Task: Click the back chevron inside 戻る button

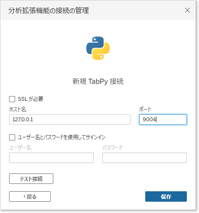Action: point(25,196)
